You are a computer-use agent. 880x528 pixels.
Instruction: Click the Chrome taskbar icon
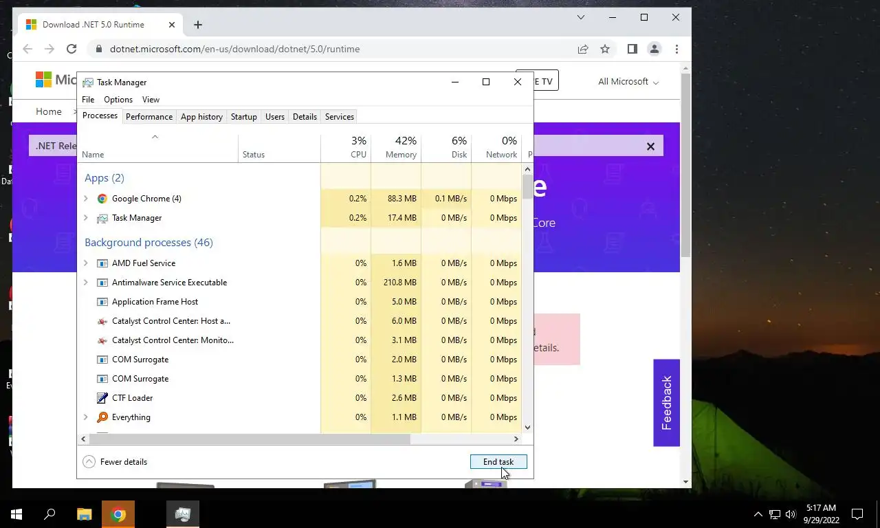pos(118,514)
